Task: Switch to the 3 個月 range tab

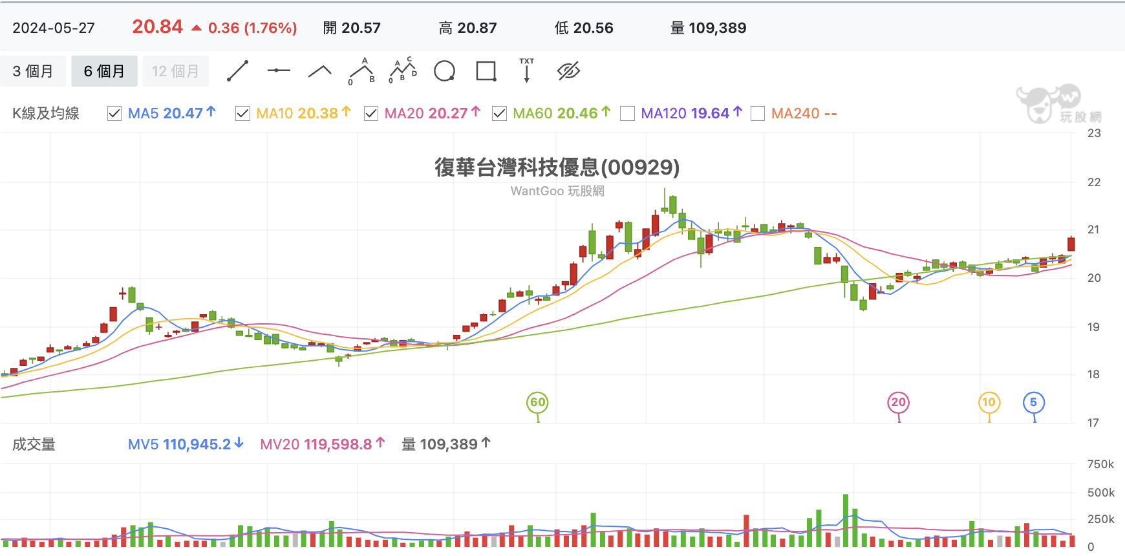Action: (x=33, y=71)
